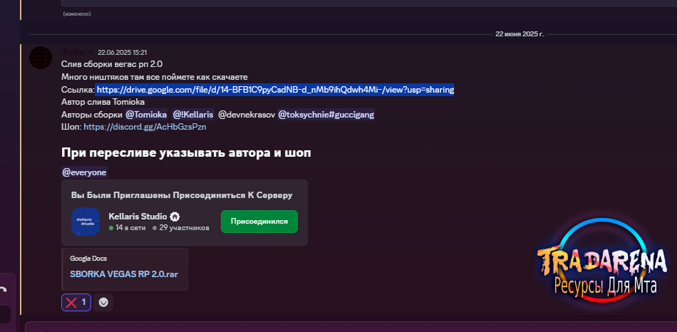Screen dimensions: 677x332
Task: Select the @!Kellaris mention
Action: pos(192,114)
